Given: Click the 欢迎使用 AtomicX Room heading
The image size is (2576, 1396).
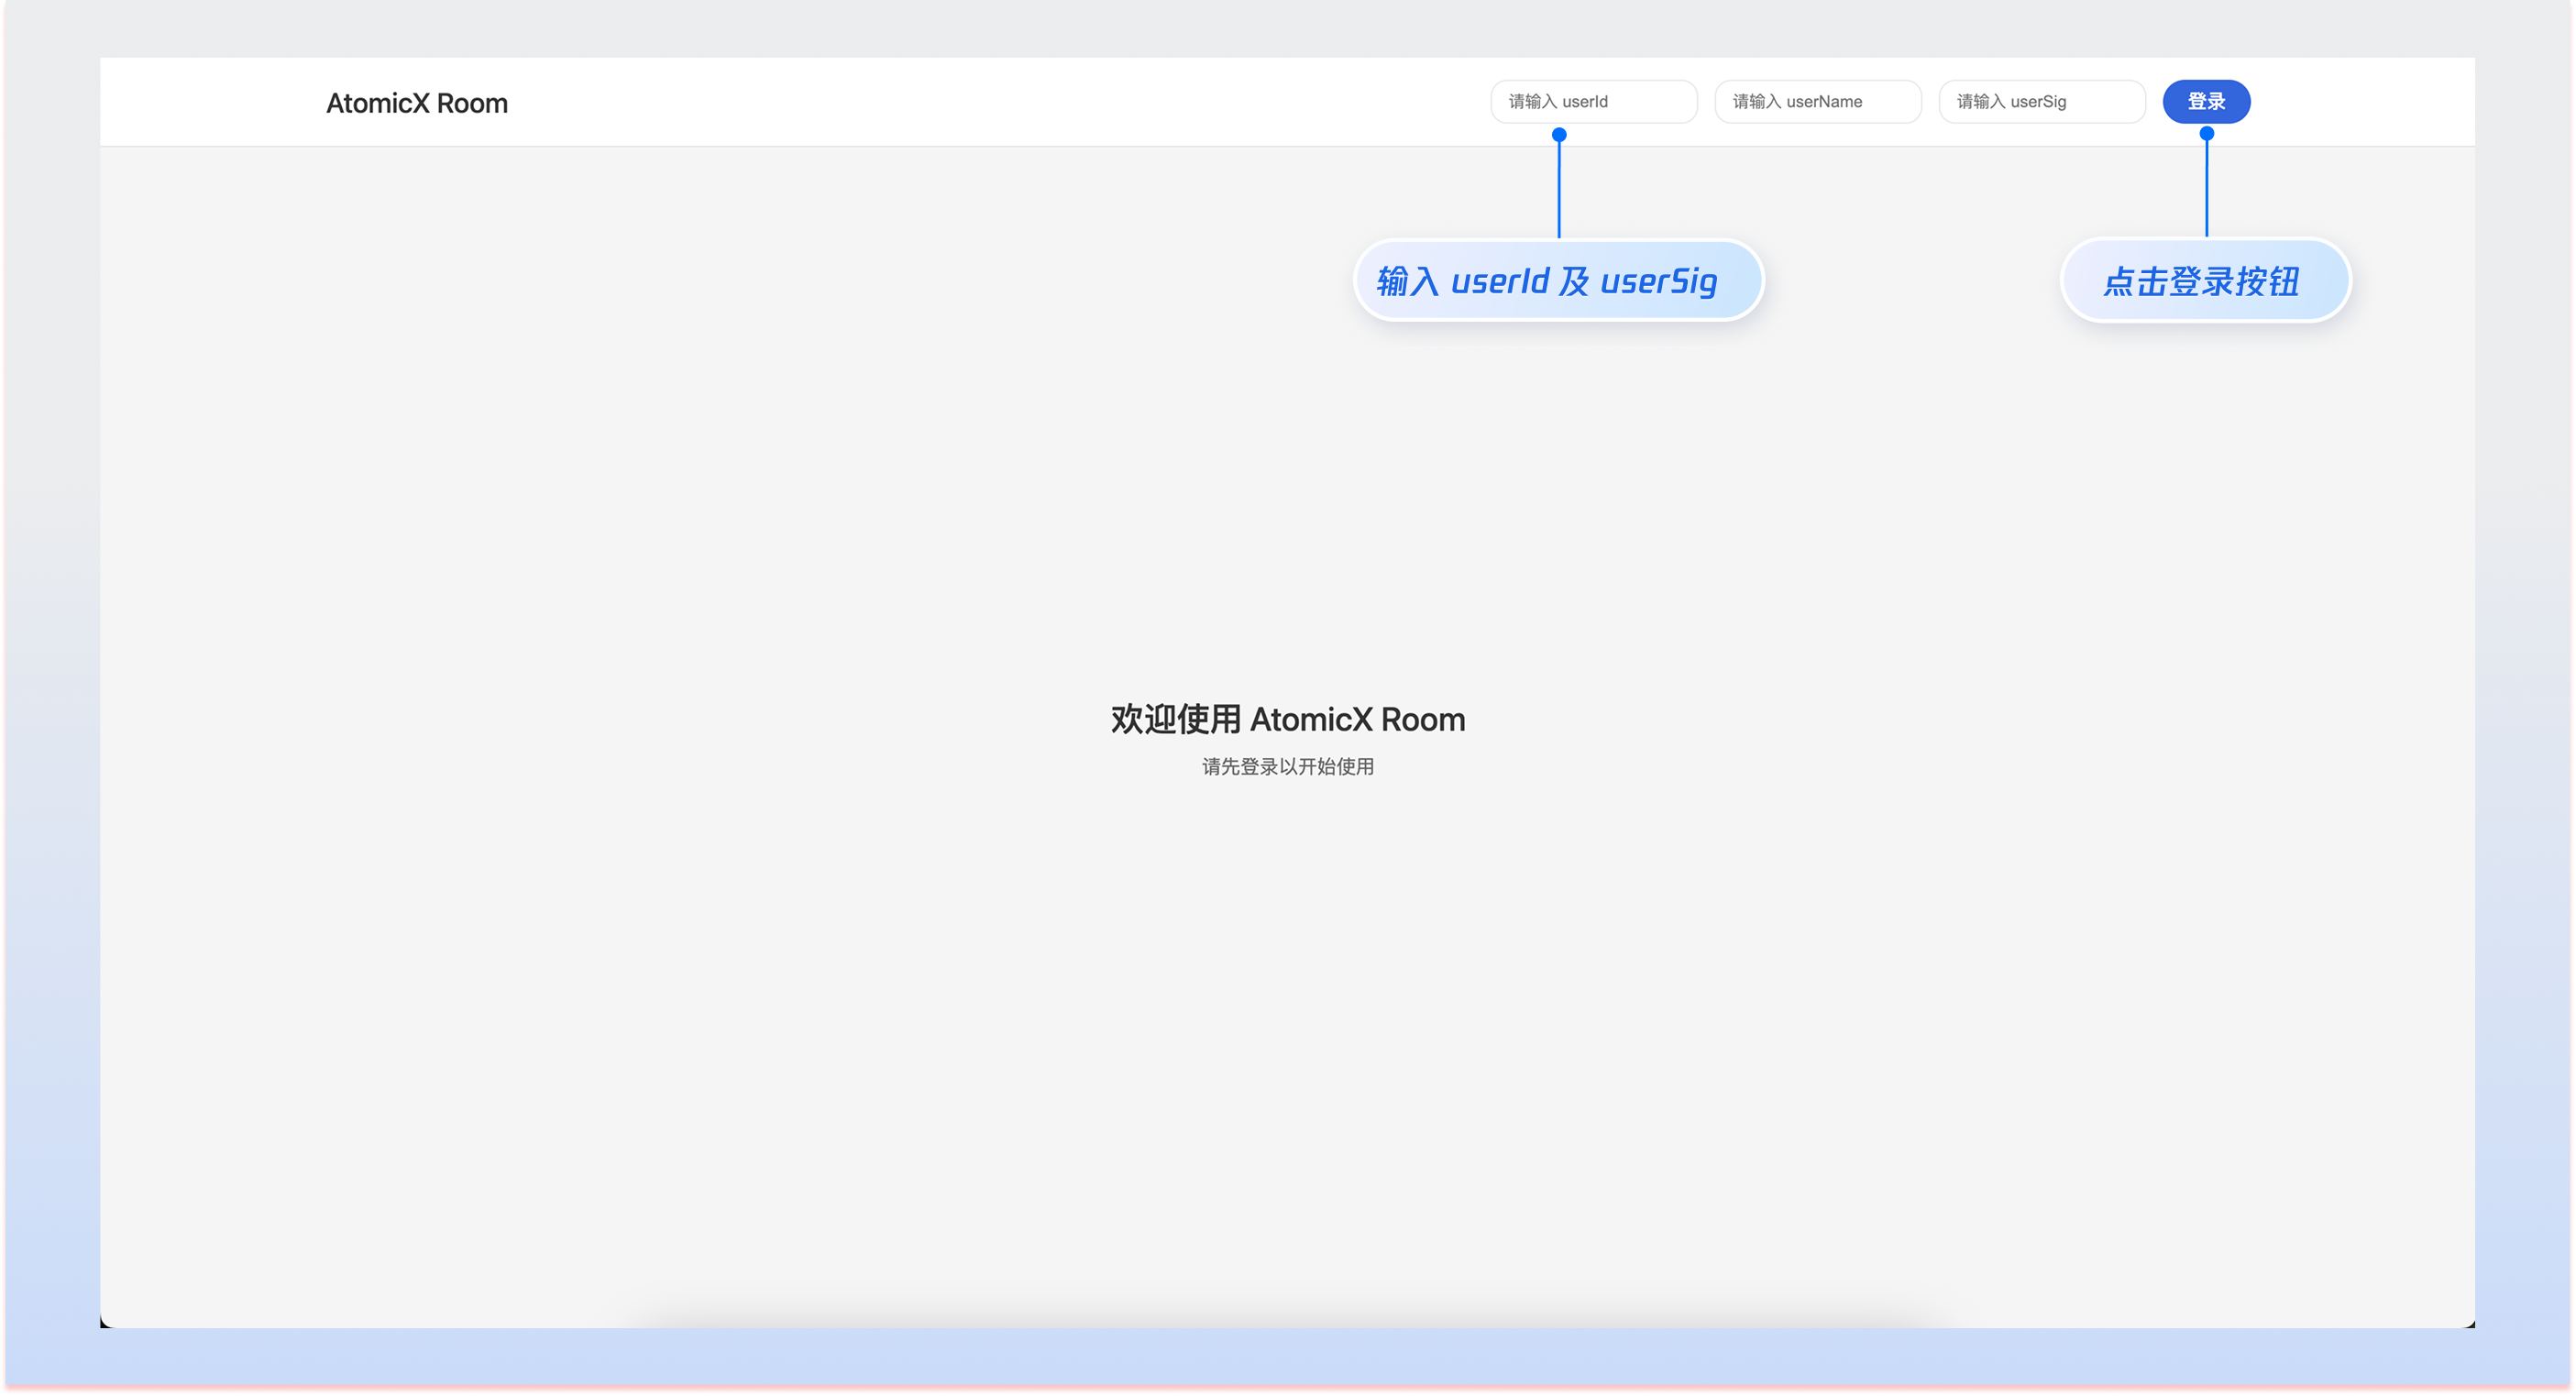Looking at the screenshot, I should tap(1288, 719).
